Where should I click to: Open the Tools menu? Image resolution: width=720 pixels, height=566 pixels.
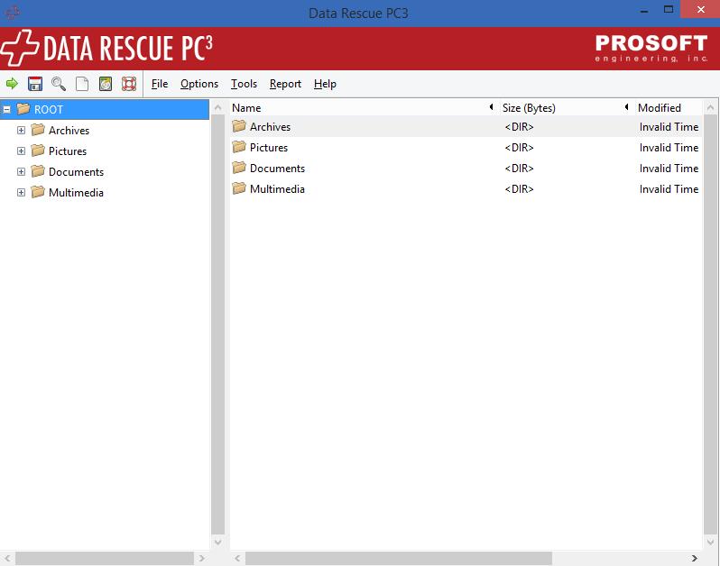pos(244,84)
